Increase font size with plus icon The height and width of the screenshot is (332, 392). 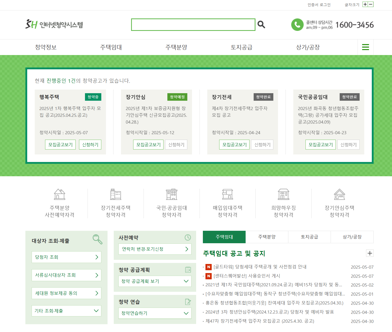(365, 4)
